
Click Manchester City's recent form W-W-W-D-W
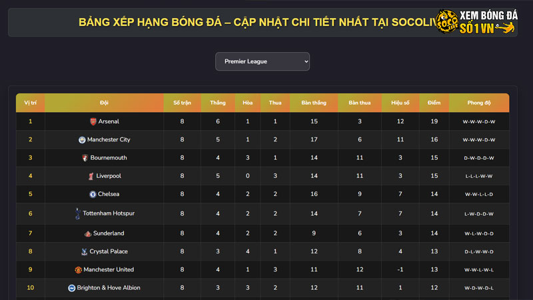(478, 140)
